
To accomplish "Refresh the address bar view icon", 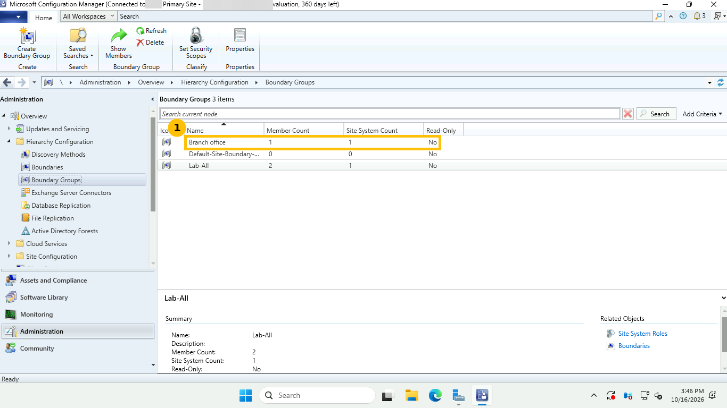I will pos(721,82).
